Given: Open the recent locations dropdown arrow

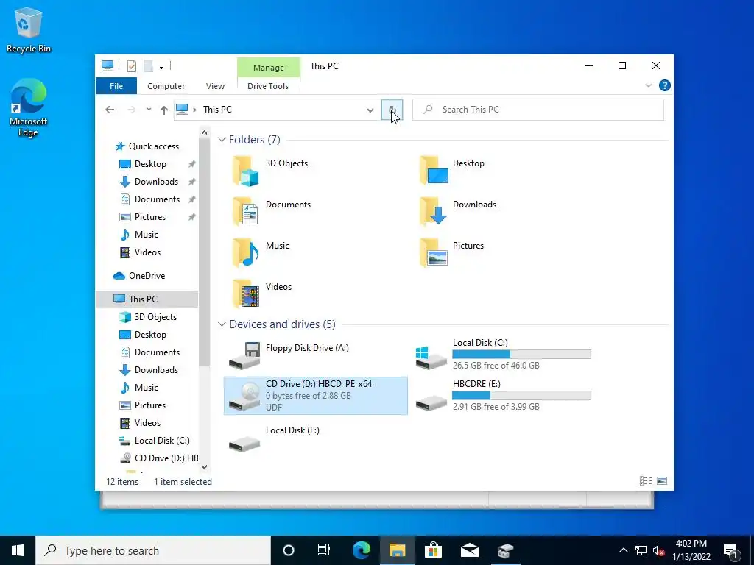Looking at the screenshot, I should (149, 110).
